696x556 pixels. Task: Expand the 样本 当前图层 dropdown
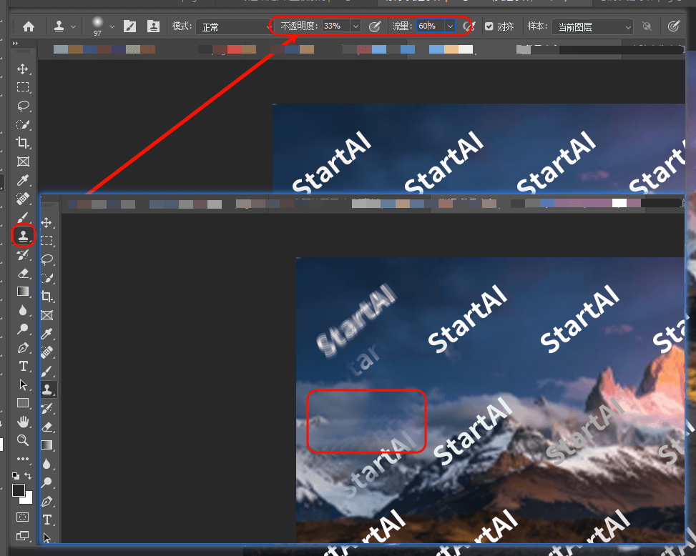click(592, 26)
